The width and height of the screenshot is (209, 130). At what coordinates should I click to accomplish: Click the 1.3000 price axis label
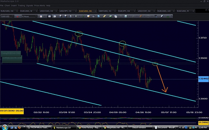[x=203, y=99]
